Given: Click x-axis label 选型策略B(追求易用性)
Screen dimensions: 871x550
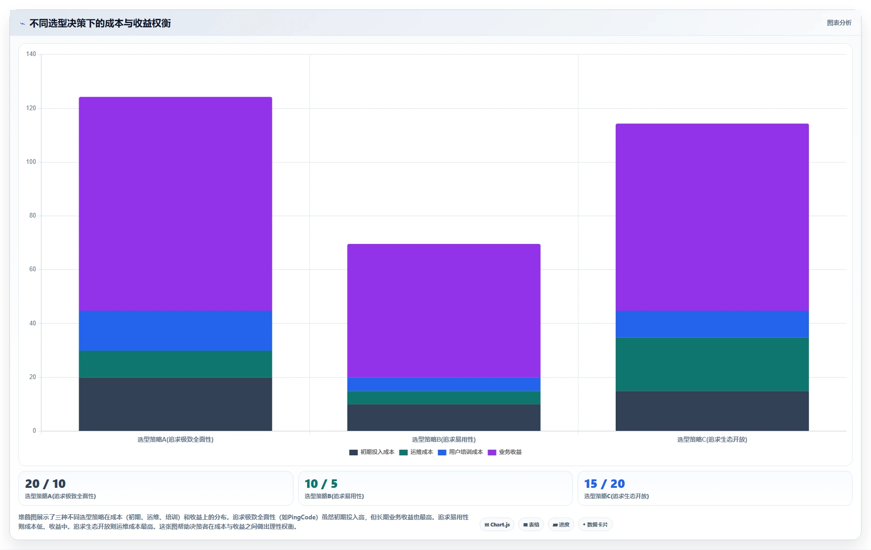Looking at the screenshot, I should coord(444,439).
